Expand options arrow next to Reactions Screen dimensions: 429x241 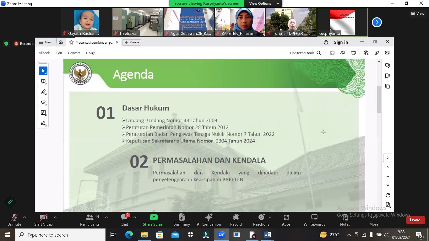(270, 217)
